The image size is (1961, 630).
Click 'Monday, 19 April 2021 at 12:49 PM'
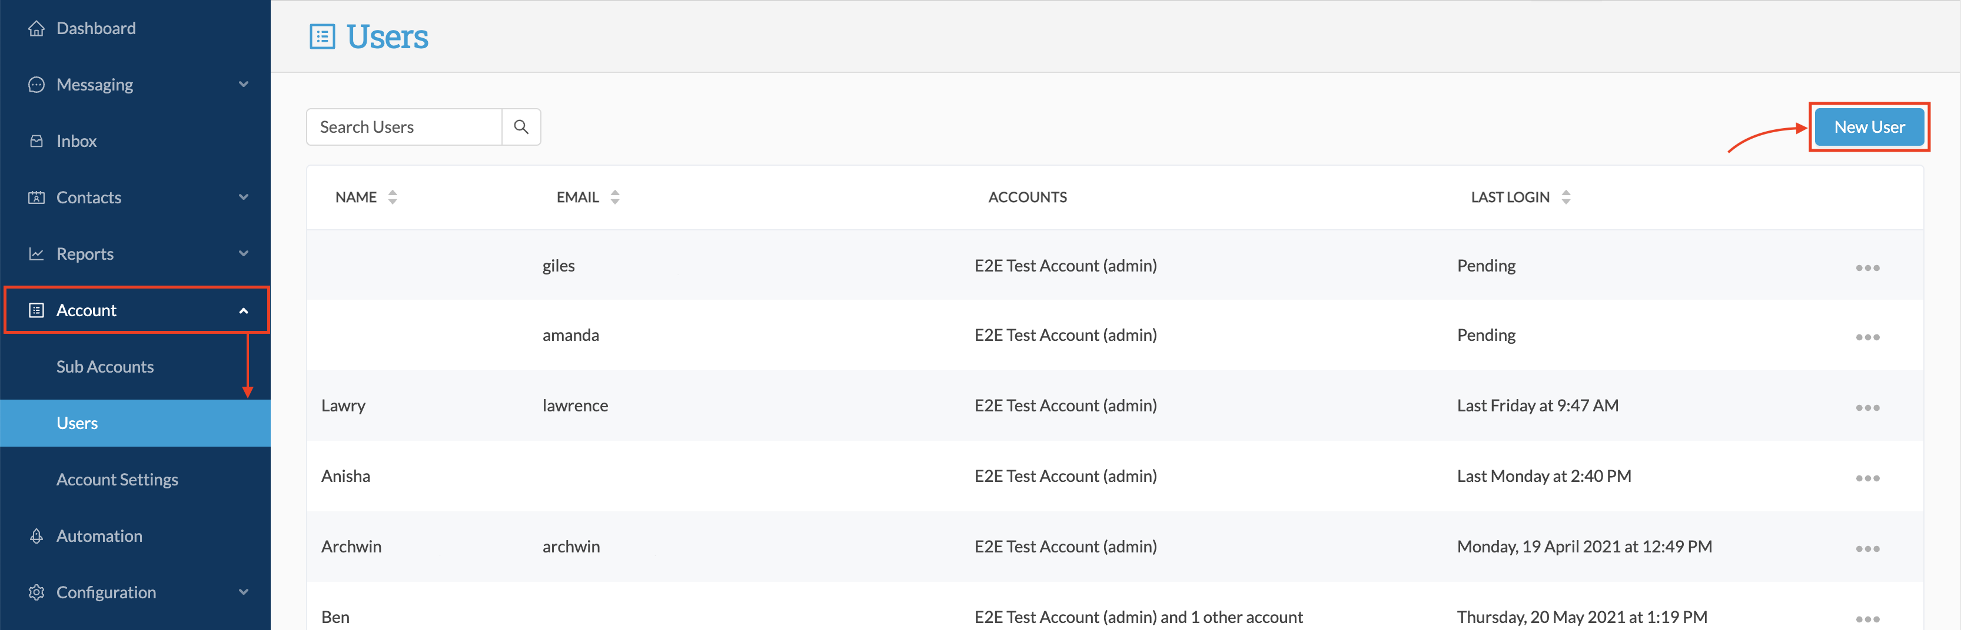(x=1584, y=547)
